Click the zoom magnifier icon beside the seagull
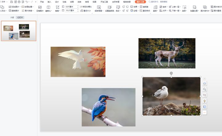The image size is (222, 136). pyautogui.click(x=204, y=89)
